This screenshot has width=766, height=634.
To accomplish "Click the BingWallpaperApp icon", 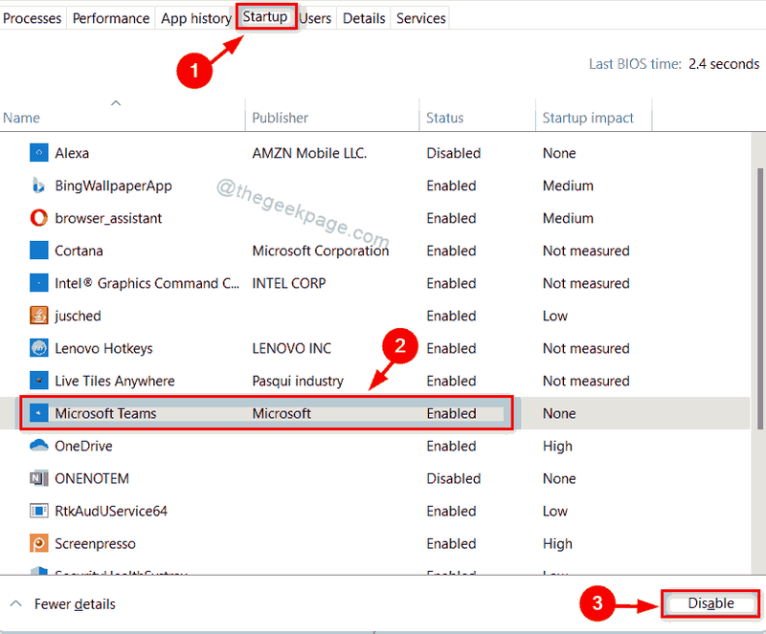I will tap(39, 186).
